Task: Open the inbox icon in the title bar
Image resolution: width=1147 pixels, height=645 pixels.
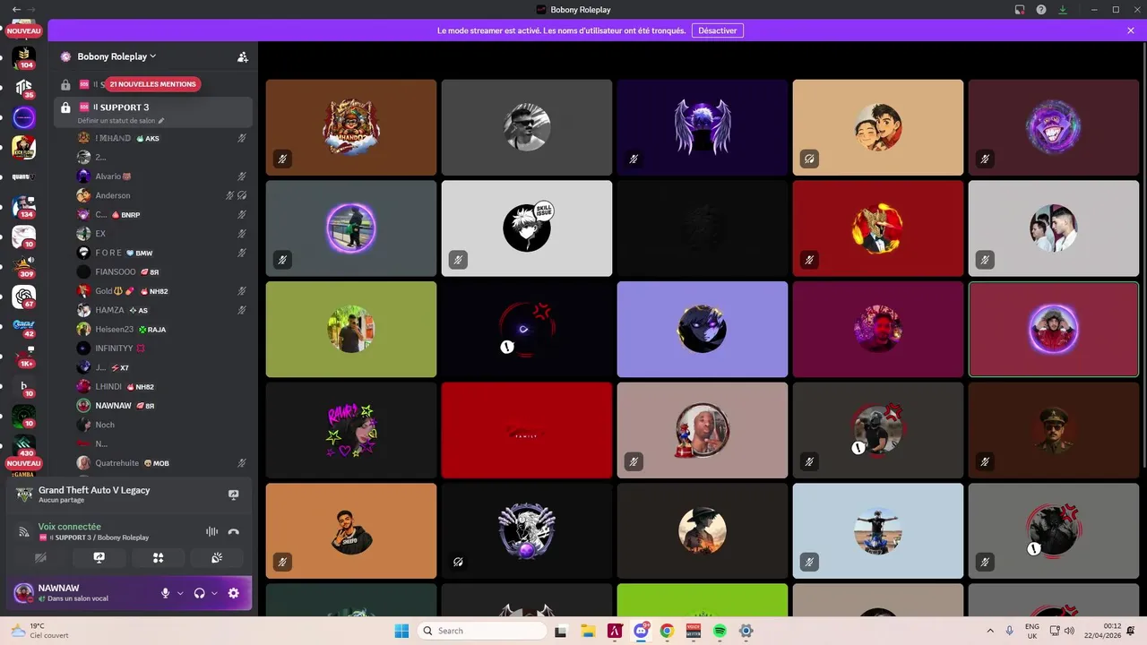Action: [1020, 10]
